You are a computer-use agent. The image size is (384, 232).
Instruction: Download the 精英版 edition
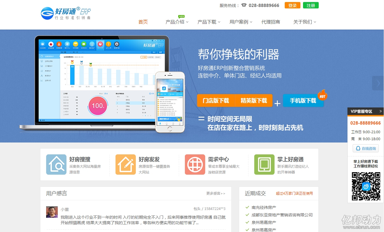[x=254, y=101]
